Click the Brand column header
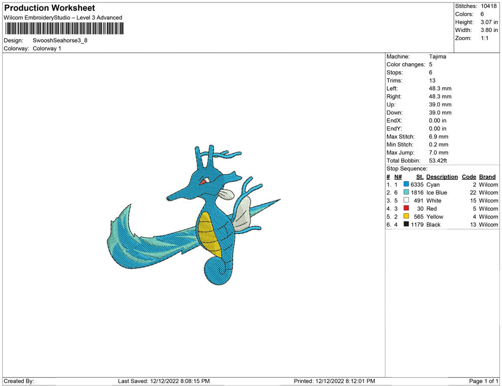 pyautogui.click(x=487, y=177)
